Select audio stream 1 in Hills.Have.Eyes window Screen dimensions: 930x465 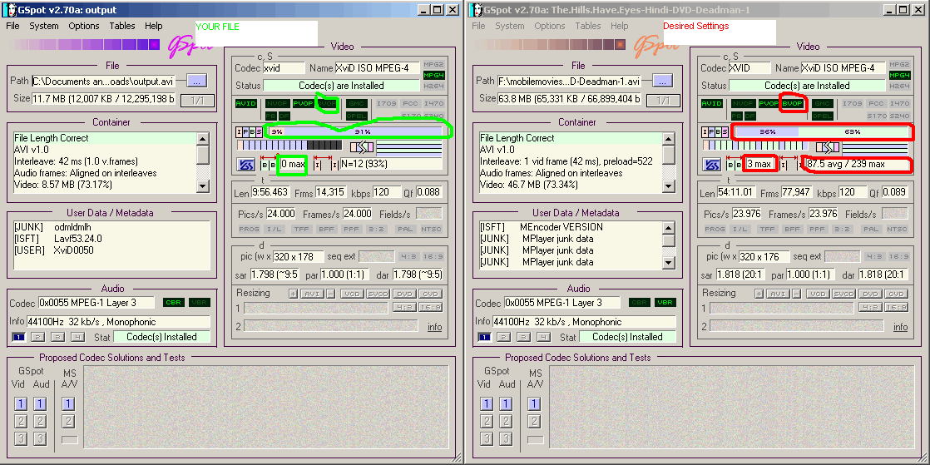[485, 337]
